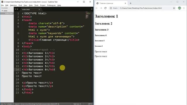Open the File menu in Sublime Text
This screenshot has height=105, width=187.
[x=2, y=5]
